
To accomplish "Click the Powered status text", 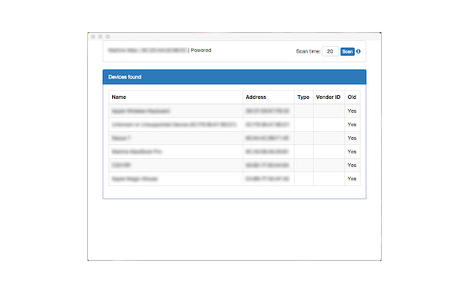I will (201, 51).
